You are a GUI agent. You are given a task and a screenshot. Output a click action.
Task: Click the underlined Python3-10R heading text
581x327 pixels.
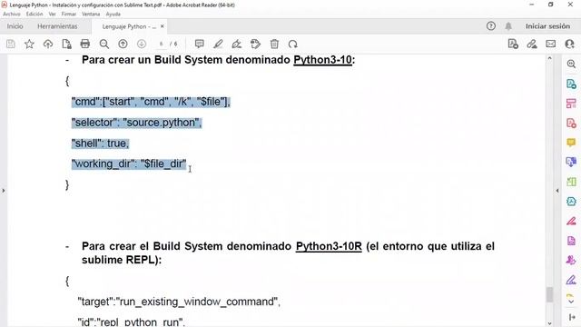[329, 246]
